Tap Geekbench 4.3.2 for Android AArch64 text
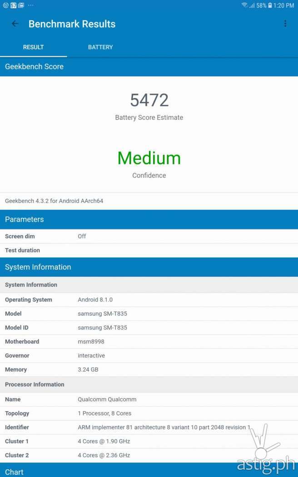The height and width of the screenshot is (477, 298). point(54,201)
